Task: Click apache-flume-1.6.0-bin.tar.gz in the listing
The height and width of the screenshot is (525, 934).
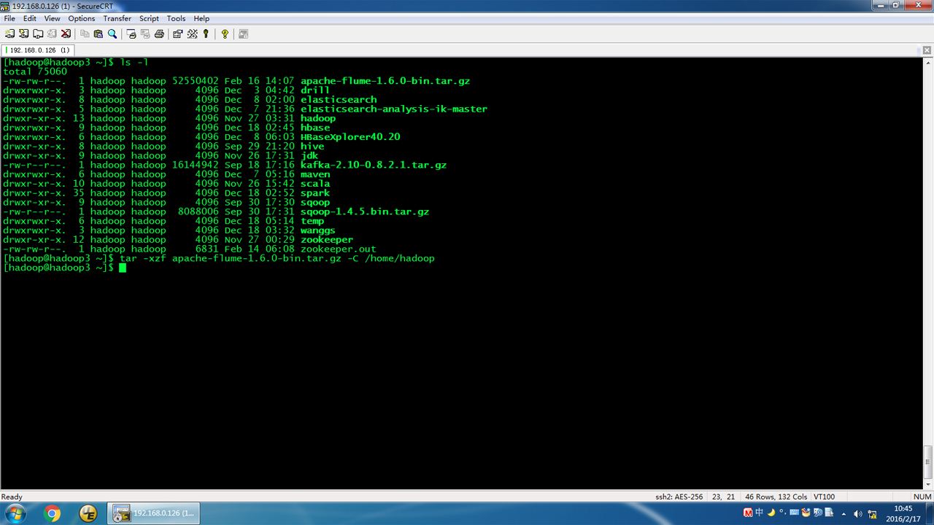Action: pos(385,81)
